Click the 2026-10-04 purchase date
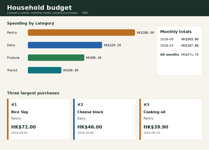Viewport: 209px width, 150px height. tap(85, 133)
